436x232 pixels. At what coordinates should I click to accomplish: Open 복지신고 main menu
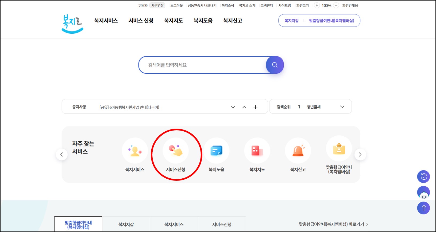click(233, 21)
